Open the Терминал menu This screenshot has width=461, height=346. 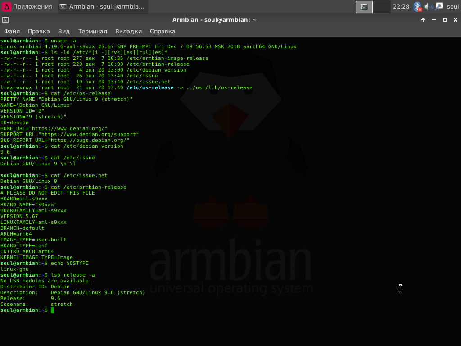93,31
